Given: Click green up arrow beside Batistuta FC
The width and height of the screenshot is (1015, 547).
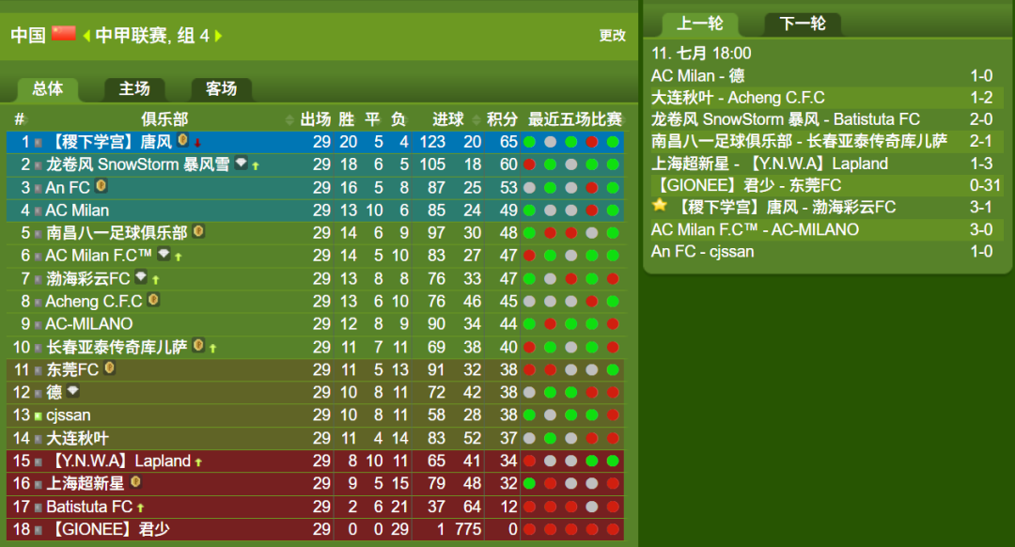Looking at the screenshot, I should coord(140,508).
